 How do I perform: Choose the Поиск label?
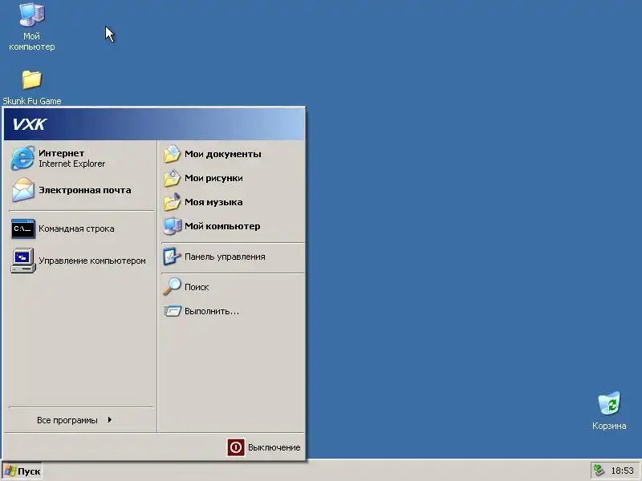tap(197, 287)
